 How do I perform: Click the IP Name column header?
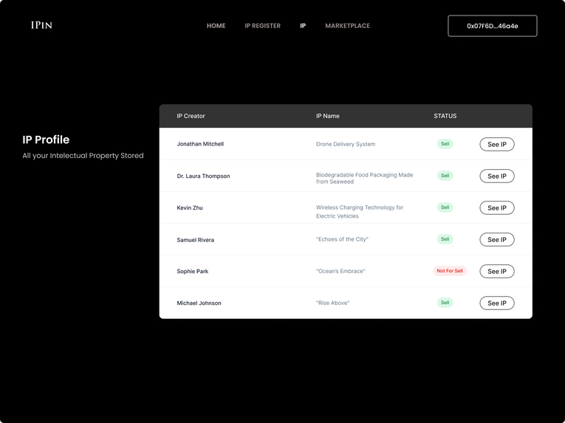(x=327, y=116)
